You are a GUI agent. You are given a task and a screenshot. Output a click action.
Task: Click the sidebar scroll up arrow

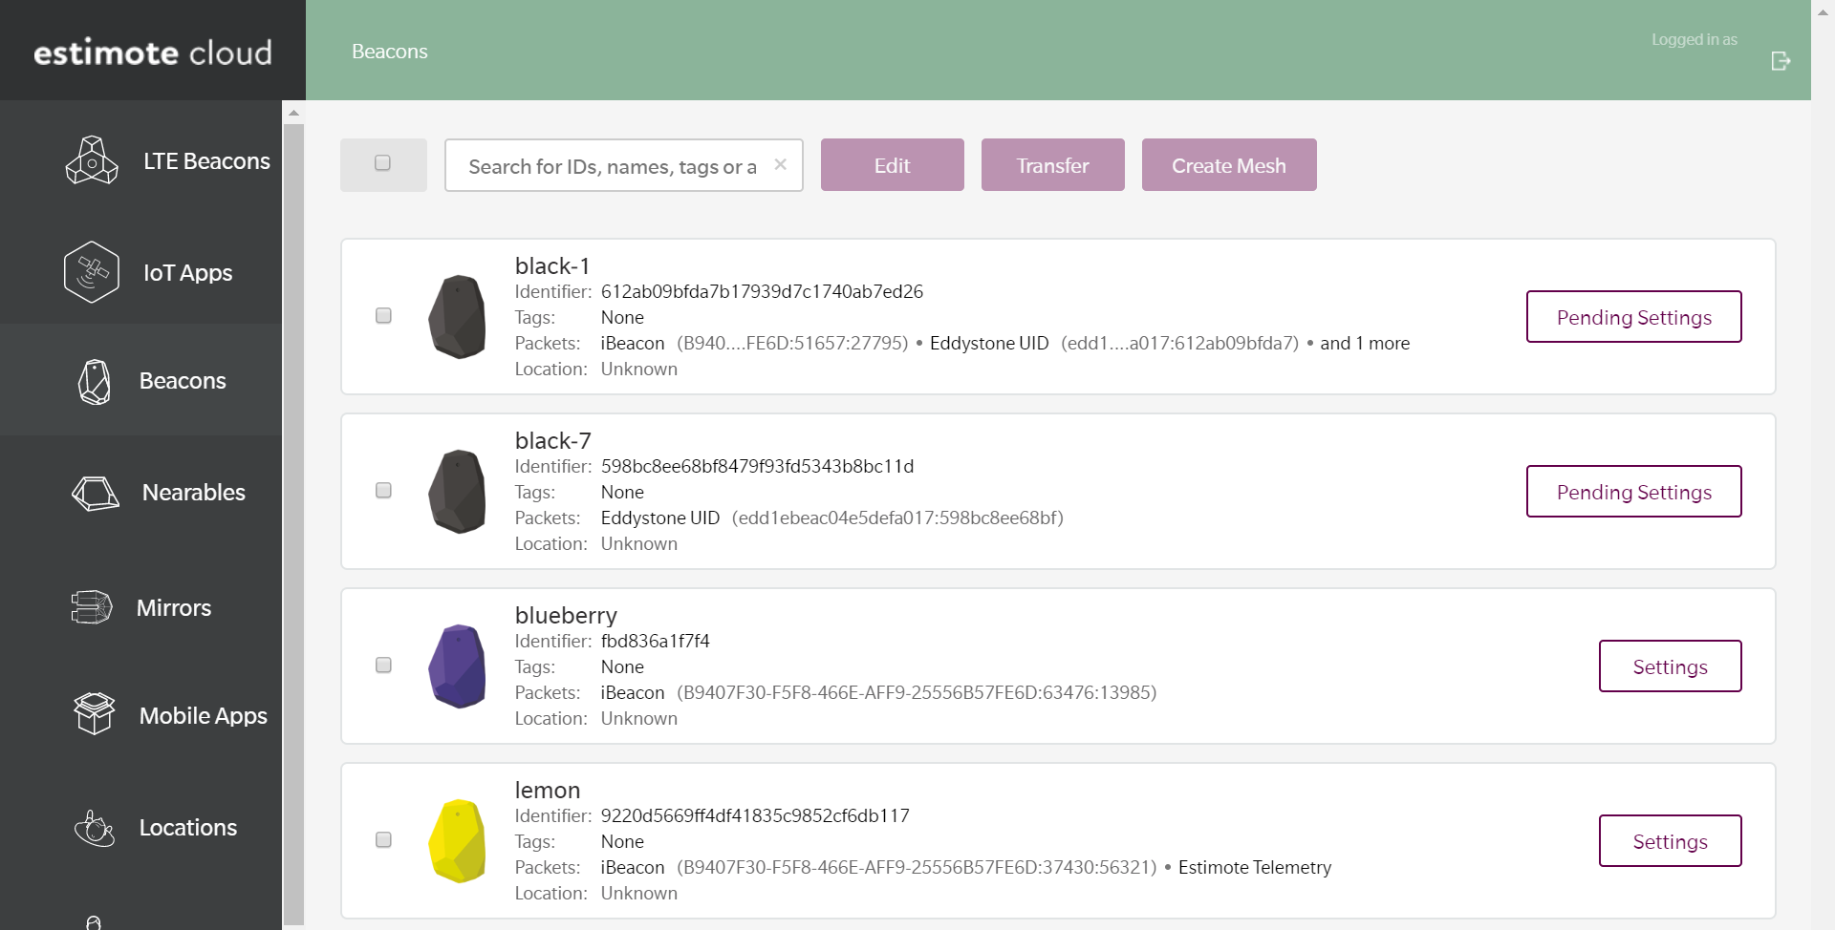pos(293,113)
